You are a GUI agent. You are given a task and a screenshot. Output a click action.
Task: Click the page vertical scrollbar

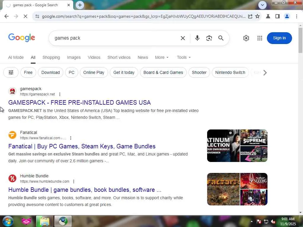coord(300,40)
